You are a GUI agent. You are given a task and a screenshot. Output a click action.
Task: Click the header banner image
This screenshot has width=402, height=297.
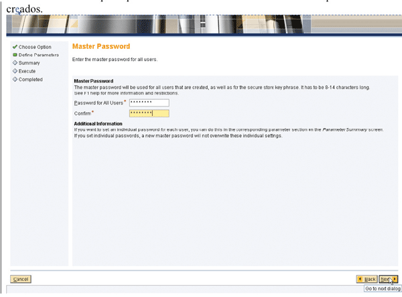click(x=201, y=25)
